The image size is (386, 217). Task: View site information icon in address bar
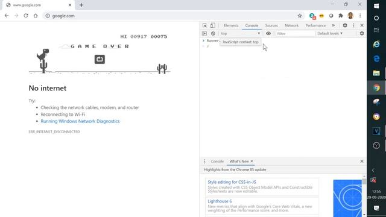pos(48,16)
